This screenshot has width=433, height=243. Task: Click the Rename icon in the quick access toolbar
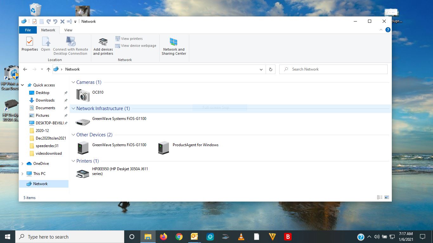[69, 22]
